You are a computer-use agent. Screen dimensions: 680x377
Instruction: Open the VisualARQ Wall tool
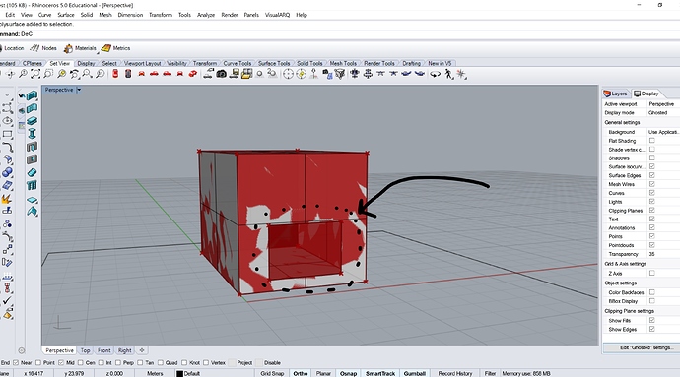[33, 95]
